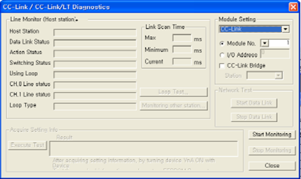This screenshot has width=301, height=179.
Task: Click the Switching Status field
Action: [x=95, y=64]
